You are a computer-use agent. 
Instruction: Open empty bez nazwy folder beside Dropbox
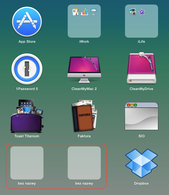click(x=84, y=163)
